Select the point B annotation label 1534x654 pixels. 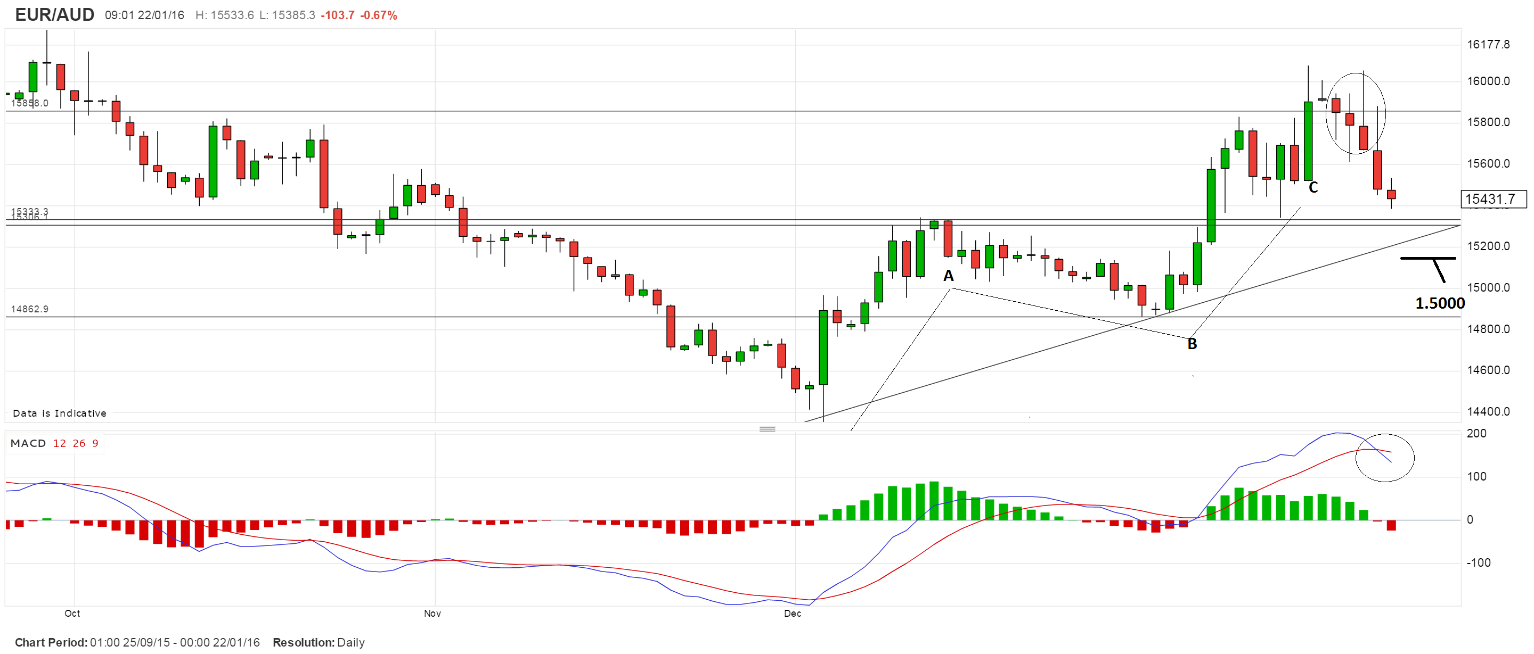(x=1192, y=344)
